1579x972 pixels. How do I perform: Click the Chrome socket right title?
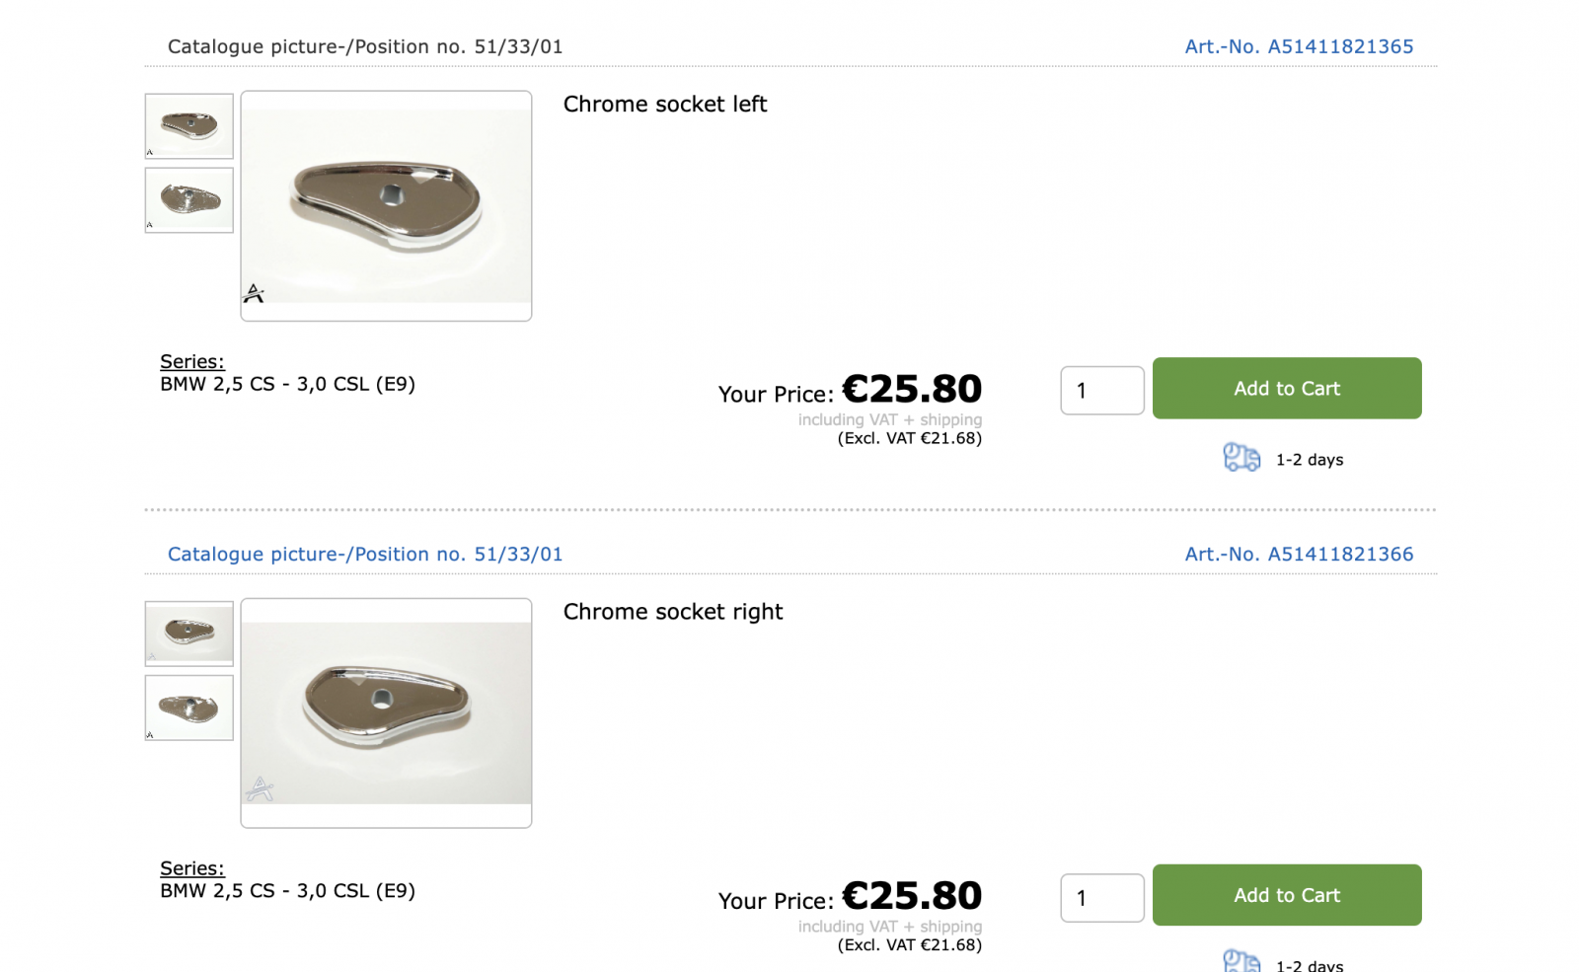tap(673, 612)
